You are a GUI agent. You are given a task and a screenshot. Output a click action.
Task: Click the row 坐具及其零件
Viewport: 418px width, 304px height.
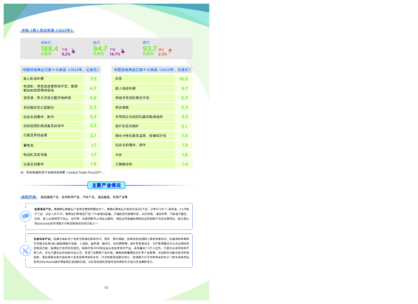point(60,164)
